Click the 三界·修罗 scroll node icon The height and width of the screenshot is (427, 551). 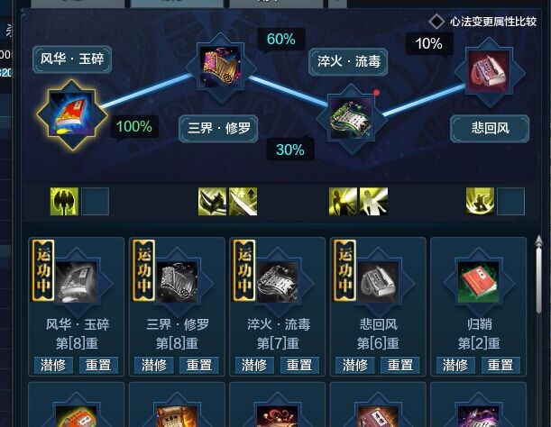click(x=221, y=68)
